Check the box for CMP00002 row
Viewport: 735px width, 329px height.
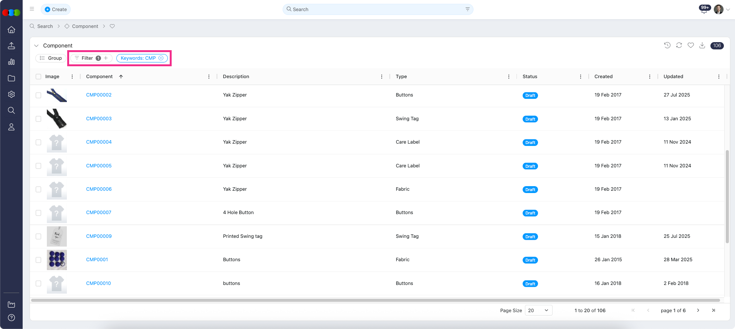pyautogui.click(x=38, y=95)
